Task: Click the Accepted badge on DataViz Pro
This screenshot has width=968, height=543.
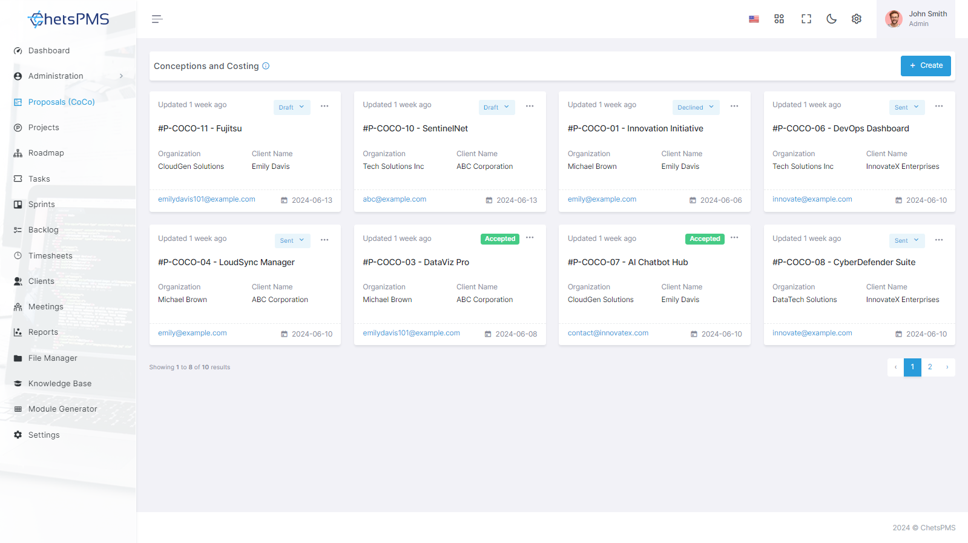Action: 500,239
